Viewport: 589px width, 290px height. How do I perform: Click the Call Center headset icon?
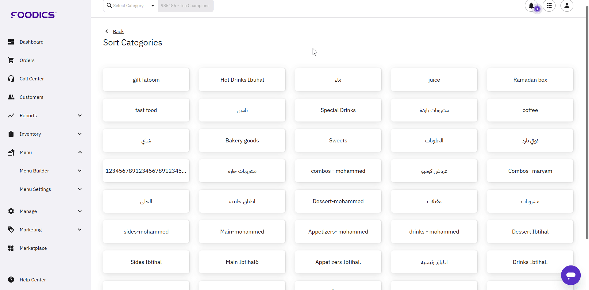(11, 79)
